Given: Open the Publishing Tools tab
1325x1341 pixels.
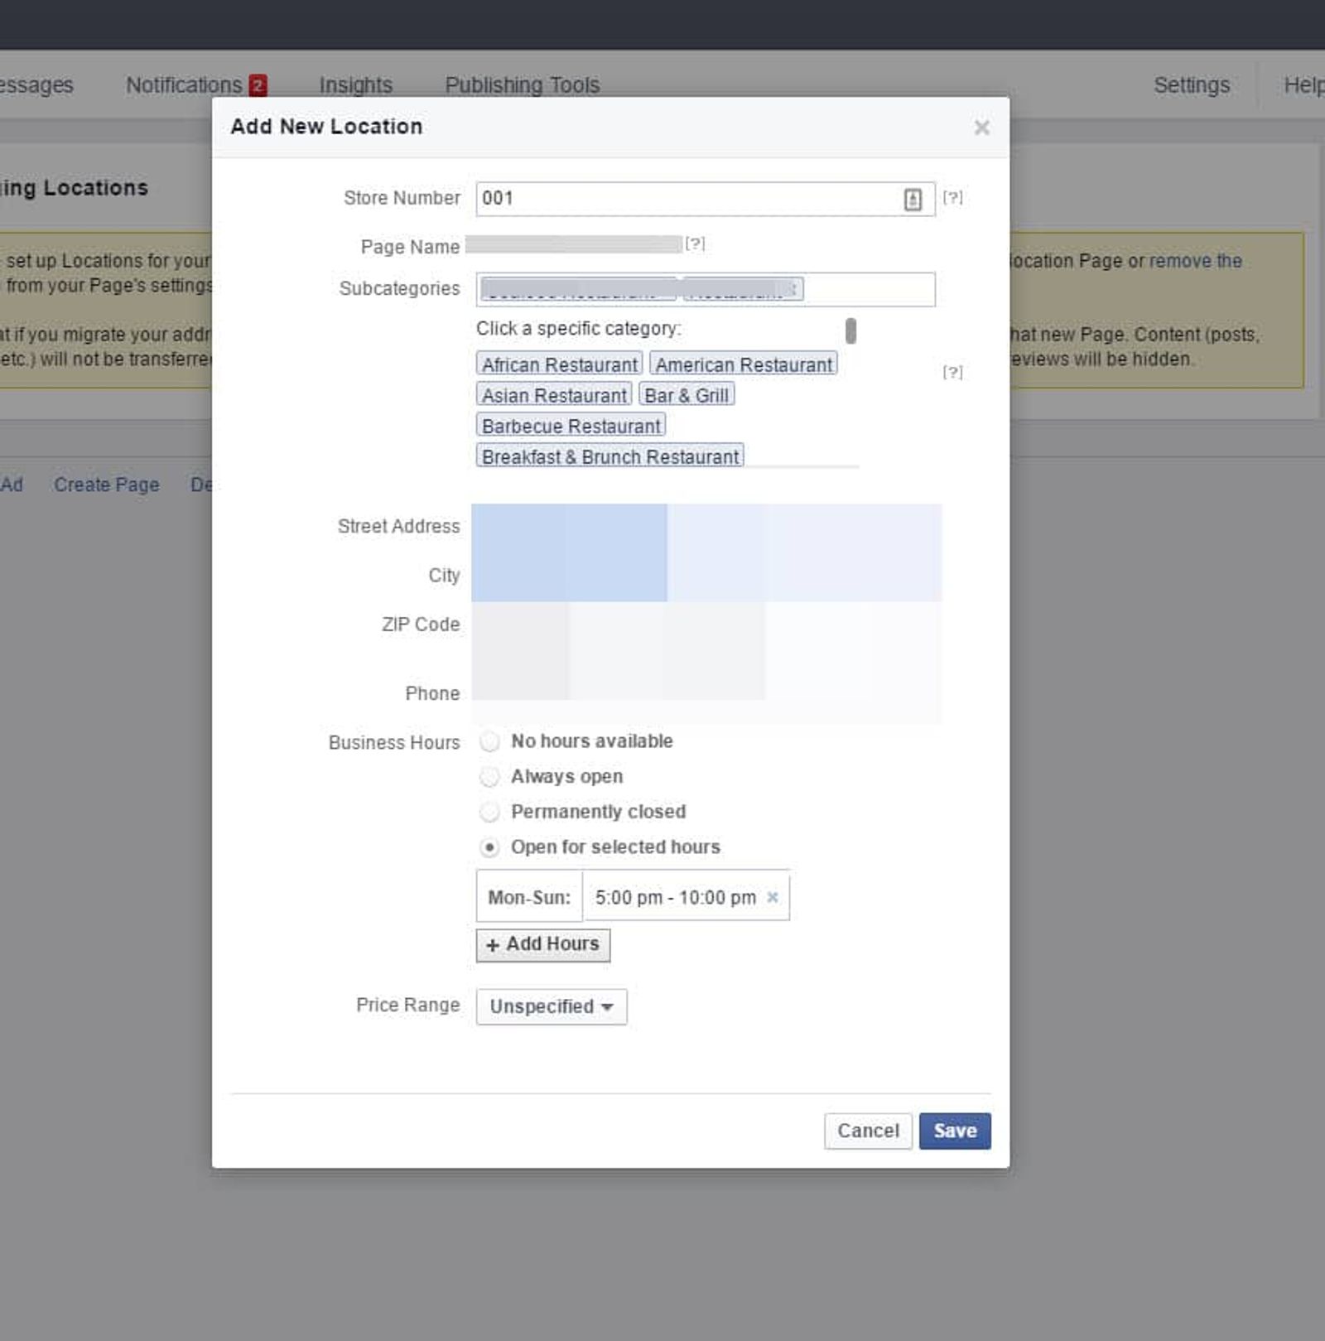Looking at the screenshot, I should pos(523,85).
